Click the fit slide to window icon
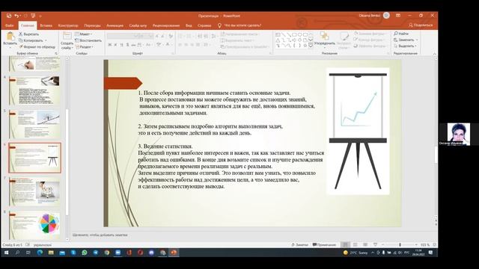Image resolution: width=479 pixels, height=269 pixels. click(x=434, y=244)
